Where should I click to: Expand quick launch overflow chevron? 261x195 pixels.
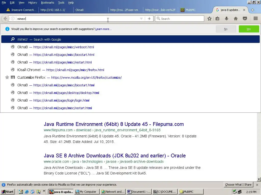[44, 191]
